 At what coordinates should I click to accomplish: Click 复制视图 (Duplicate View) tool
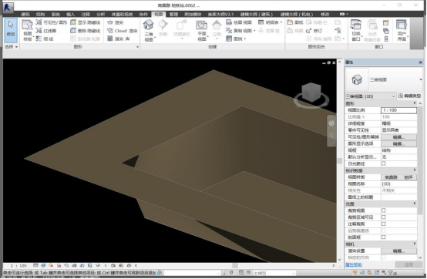[x=240, y=31]
